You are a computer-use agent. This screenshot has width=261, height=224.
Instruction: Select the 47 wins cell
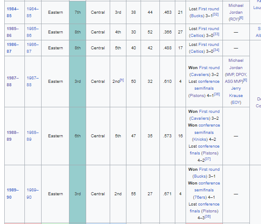click(133, 136)
